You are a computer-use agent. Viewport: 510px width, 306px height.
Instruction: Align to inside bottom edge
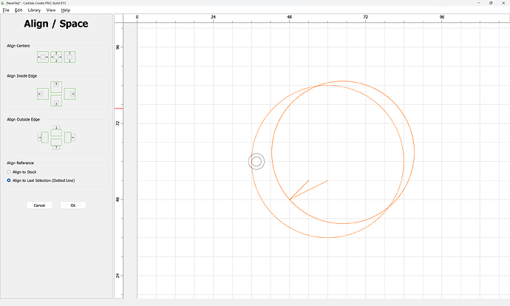56,101
